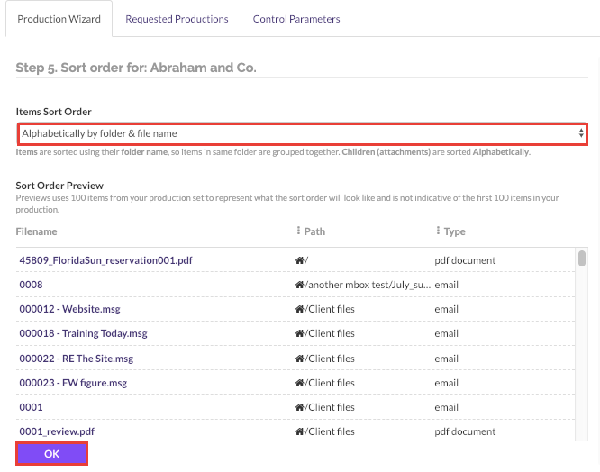Screen dimensions: 600x472
Task: Click Client files path in 000012 - Website.msg row
Action: (330, 309)
